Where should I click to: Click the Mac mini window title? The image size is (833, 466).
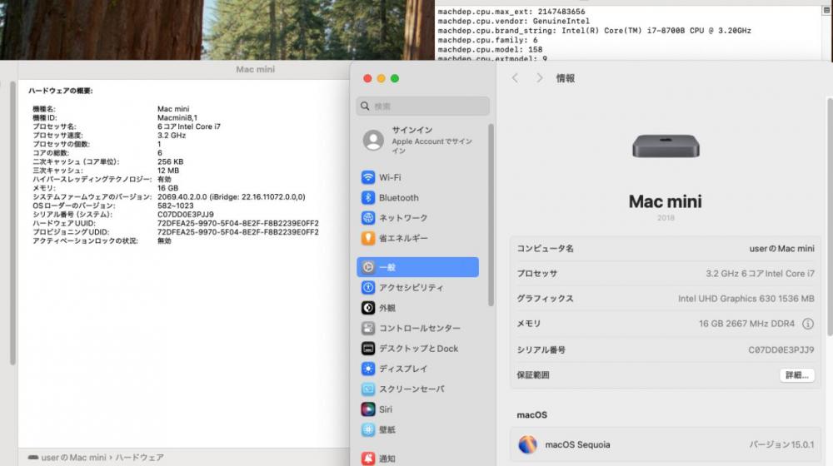(256, 69)
